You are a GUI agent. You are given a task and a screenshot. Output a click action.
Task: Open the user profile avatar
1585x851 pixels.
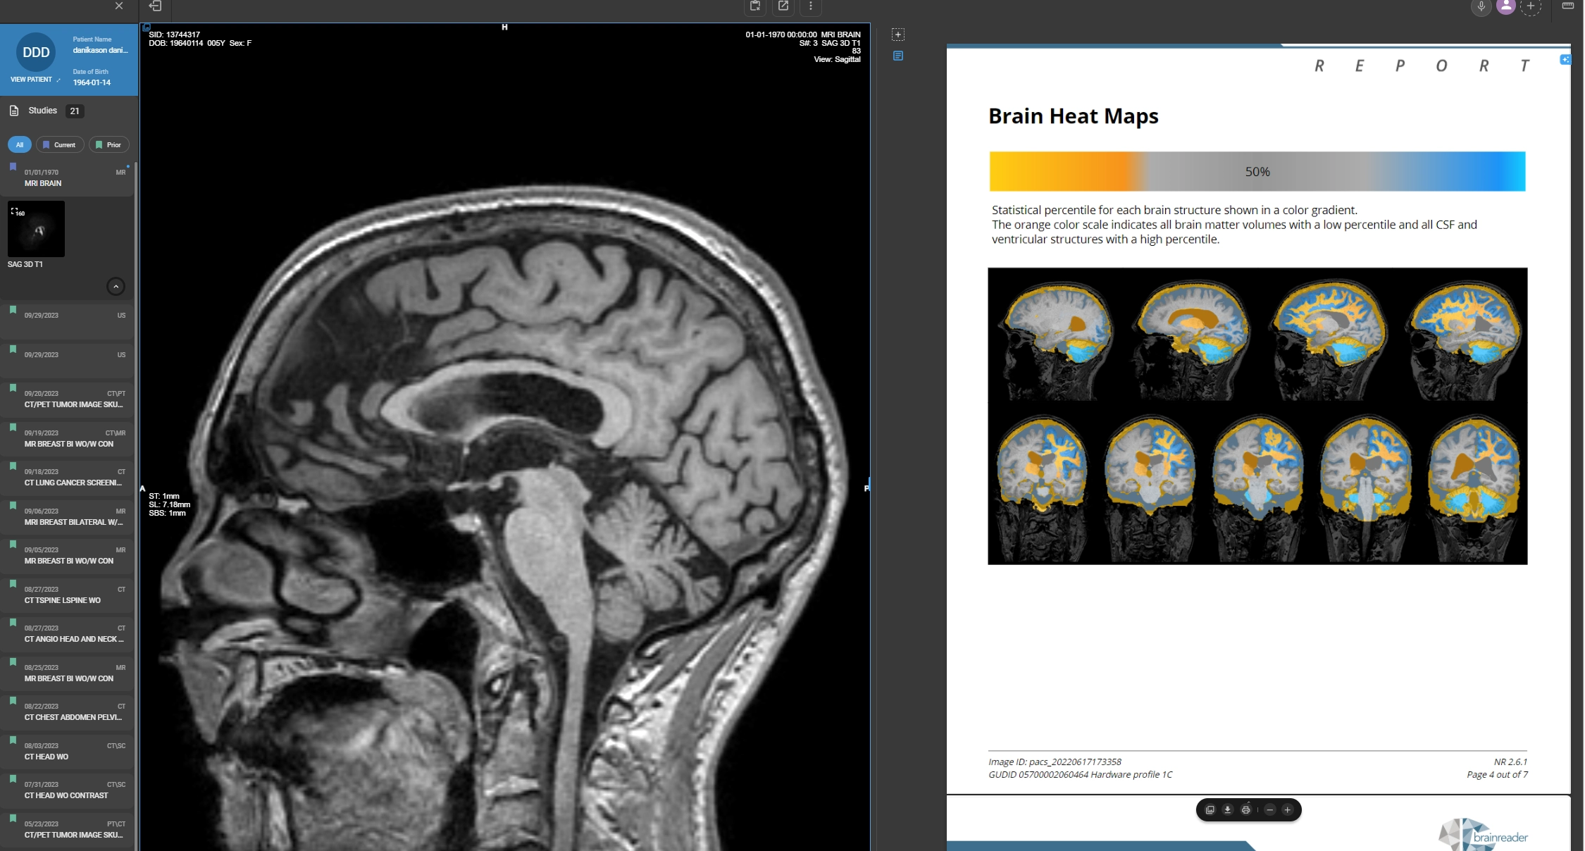[x=1505, y=6]
